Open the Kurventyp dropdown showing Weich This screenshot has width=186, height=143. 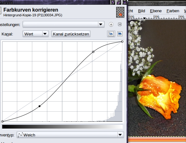point(70,135)
